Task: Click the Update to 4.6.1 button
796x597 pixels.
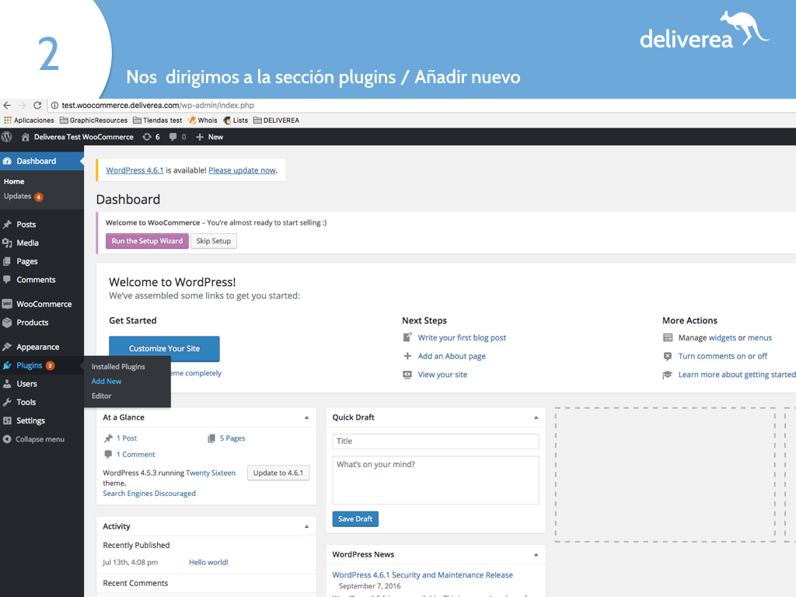Action: click(278, 473)
